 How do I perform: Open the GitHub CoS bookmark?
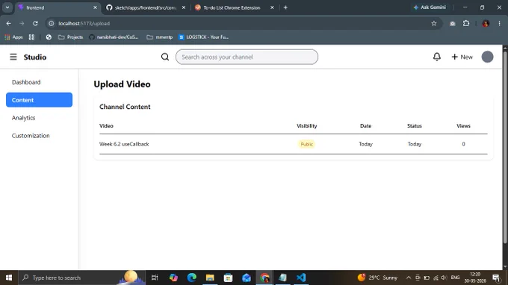click(114, 37)
